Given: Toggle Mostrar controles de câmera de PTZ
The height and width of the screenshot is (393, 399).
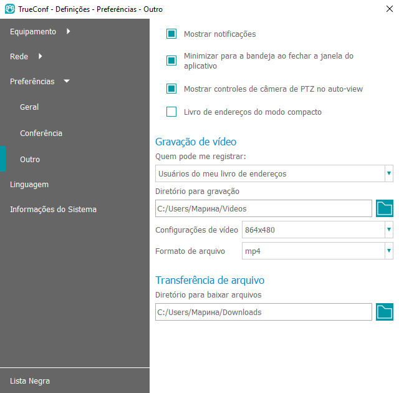Looking at the screenshot, I should [x=171, y=89].
